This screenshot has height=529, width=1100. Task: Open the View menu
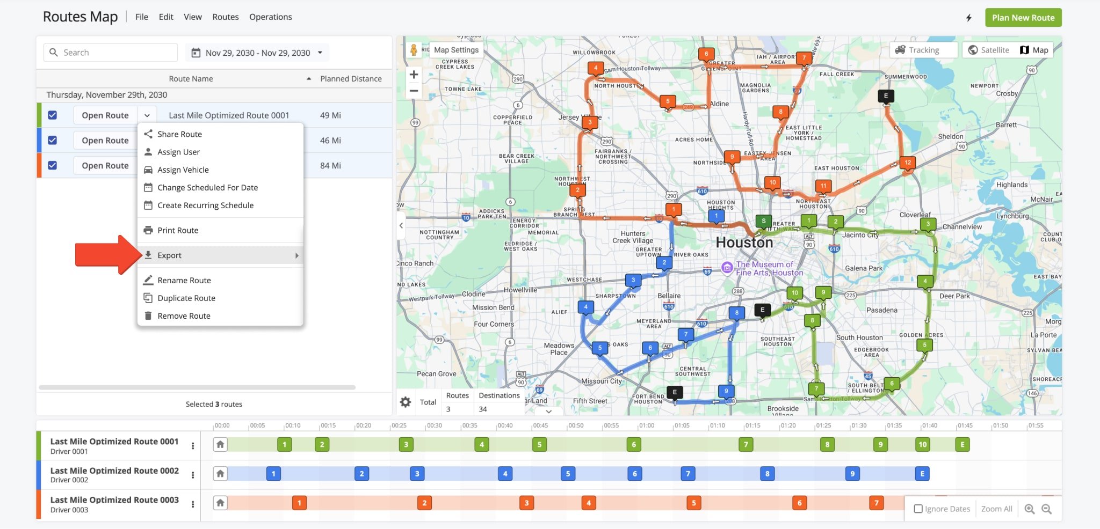(x=193, y=17)
